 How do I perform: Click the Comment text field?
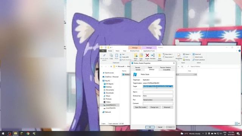(x=158, y=104)
